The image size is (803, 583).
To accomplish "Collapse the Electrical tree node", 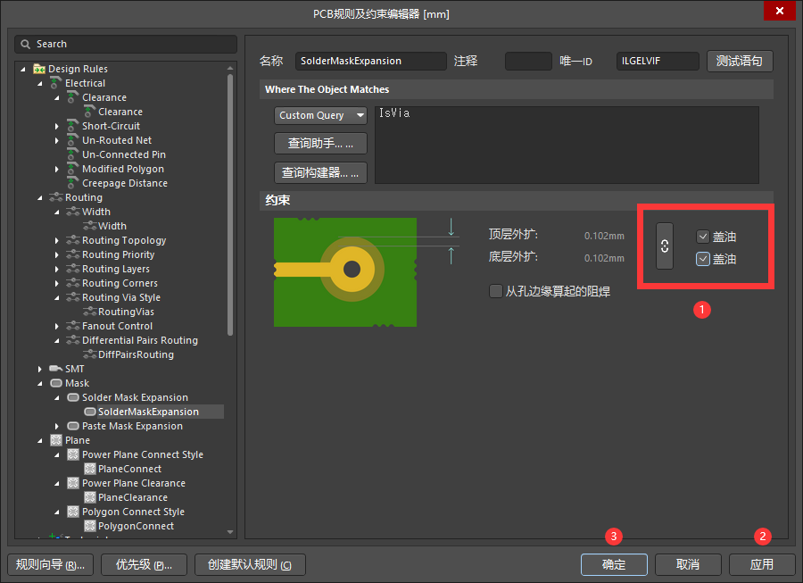I will click(40, 83).
